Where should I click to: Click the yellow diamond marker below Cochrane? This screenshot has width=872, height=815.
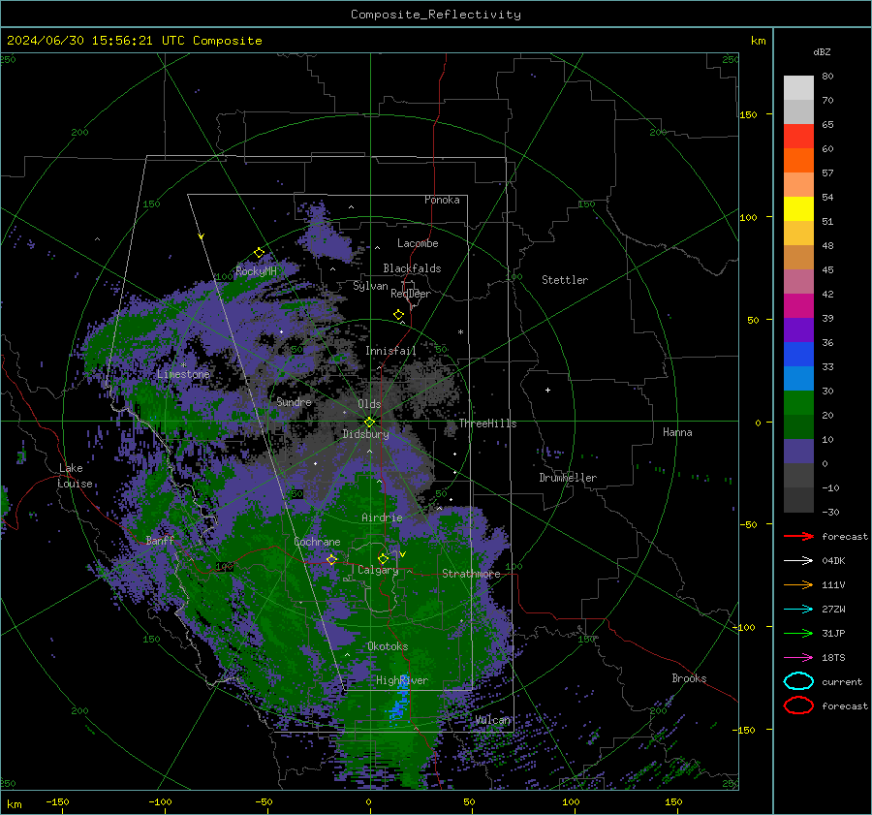pyautogui.click(x=332, y=559)
